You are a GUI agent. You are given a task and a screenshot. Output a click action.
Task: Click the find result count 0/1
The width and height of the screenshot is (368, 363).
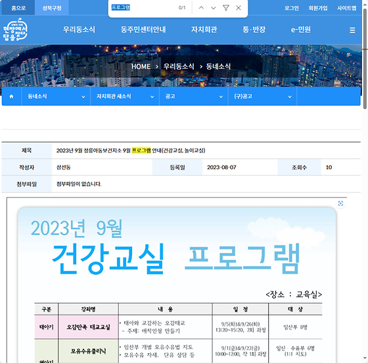pyautogui.click(x=182, y=8)
